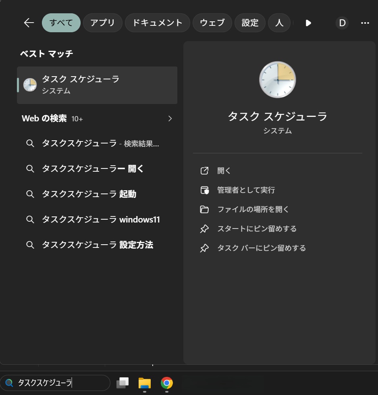The height and width of the screenshot is (395, 378).
Task: Click the clock icon in best match result
Action: click(x=30, y=85)
